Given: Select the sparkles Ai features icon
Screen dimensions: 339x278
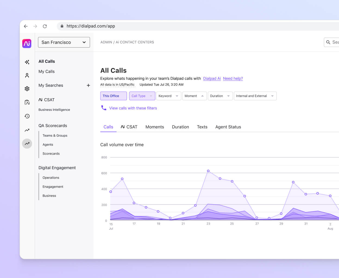Looking at the screenshot, I should 27,62.
